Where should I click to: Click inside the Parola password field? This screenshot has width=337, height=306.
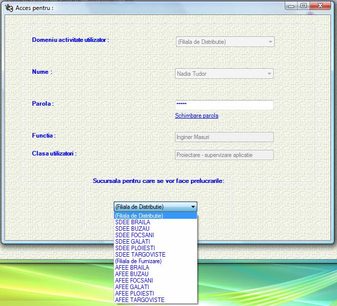[224, 105]
